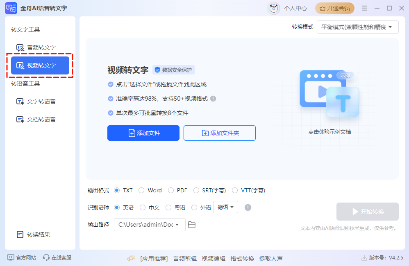Click 开通会员 to upgrade membership
Image resolution: width=409 pixels, height=266 pixels.
[334, 8]
